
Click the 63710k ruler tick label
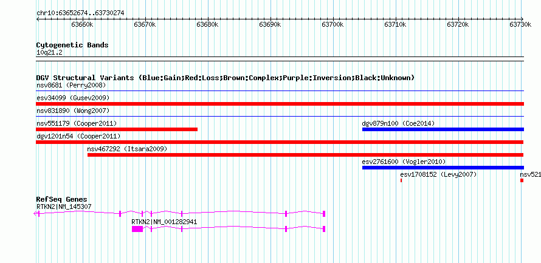[395, 24]
